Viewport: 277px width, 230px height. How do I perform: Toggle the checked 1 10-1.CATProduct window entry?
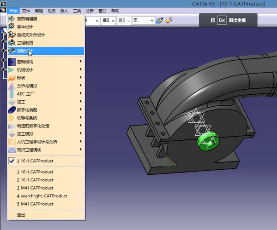(46, 161)
